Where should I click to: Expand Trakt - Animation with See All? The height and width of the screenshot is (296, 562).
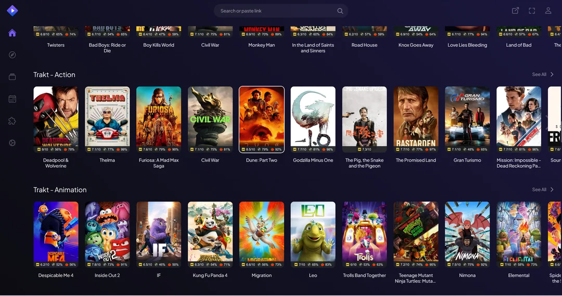pos(543,190)
